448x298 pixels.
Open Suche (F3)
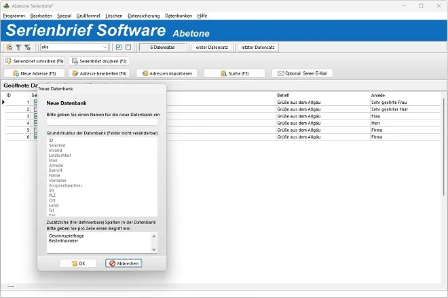[235, 73]
